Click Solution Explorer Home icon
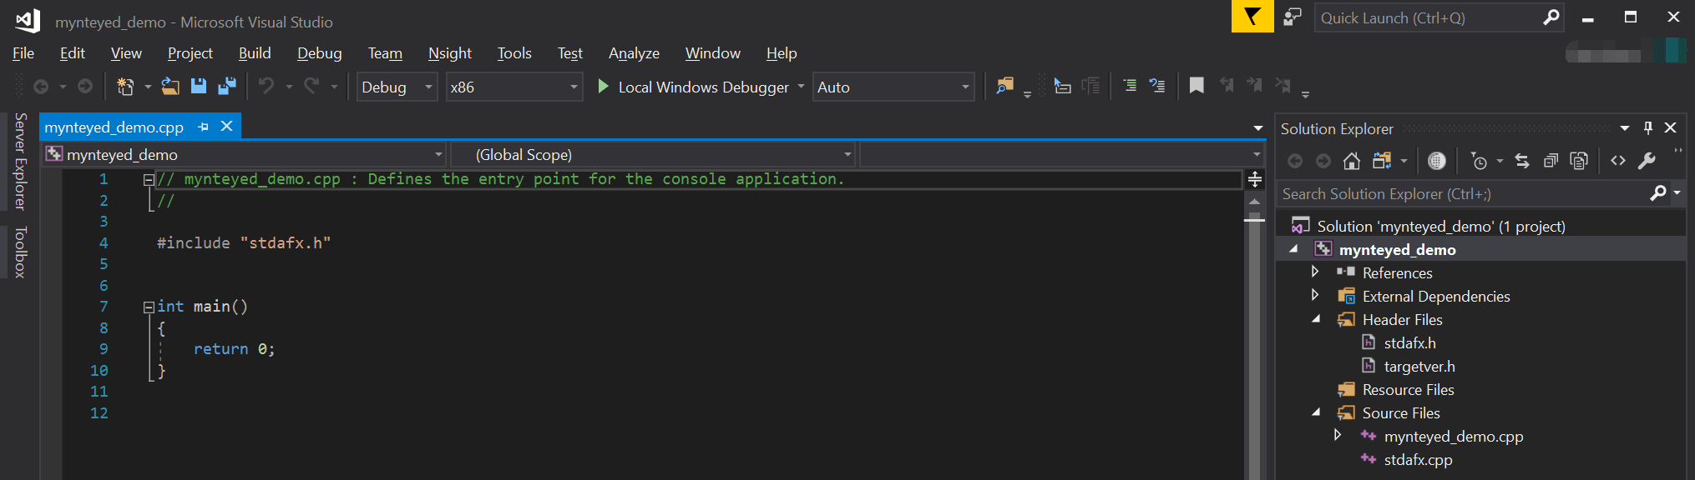 [x=1352, y=161]
